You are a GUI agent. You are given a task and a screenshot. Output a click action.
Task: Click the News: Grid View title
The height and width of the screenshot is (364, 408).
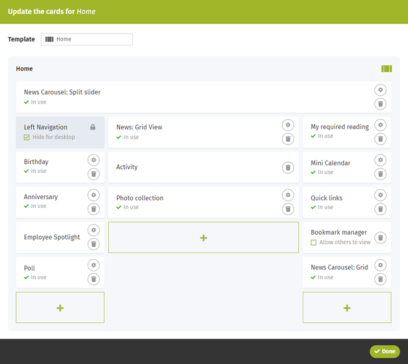point(139,127)
